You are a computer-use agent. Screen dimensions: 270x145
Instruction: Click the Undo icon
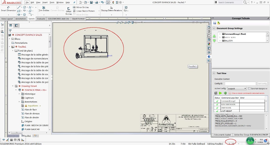coord(102,3)
